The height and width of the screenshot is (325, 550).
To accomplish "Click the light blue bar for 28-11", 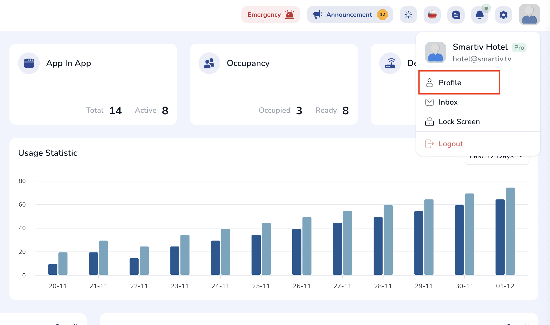I will (388, 240).
